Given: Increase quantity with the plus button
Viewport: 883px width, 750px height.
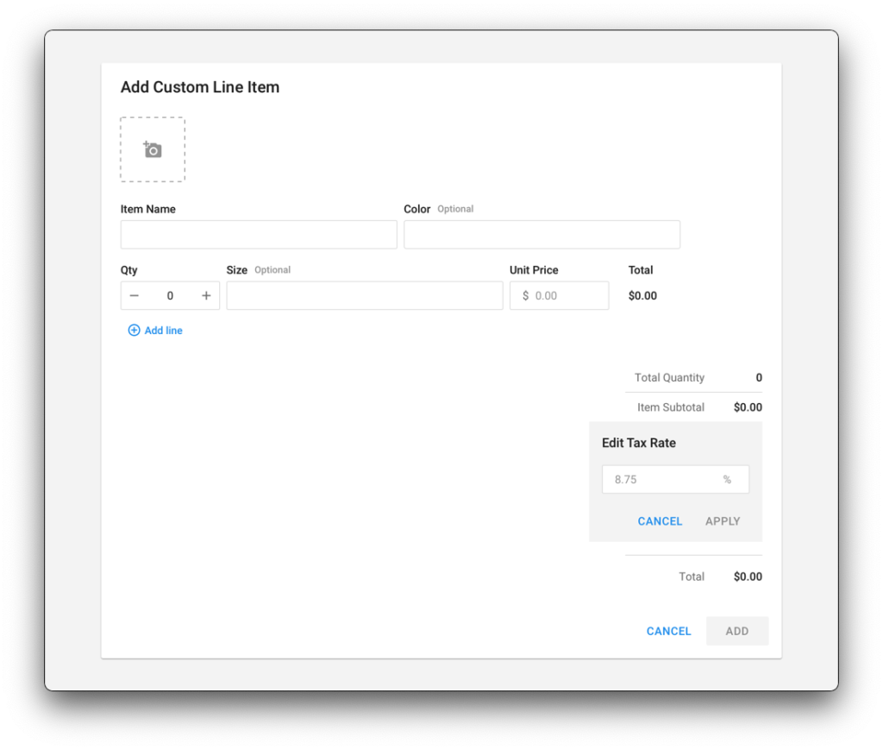Looking at the screenshot, I should 206,296.
